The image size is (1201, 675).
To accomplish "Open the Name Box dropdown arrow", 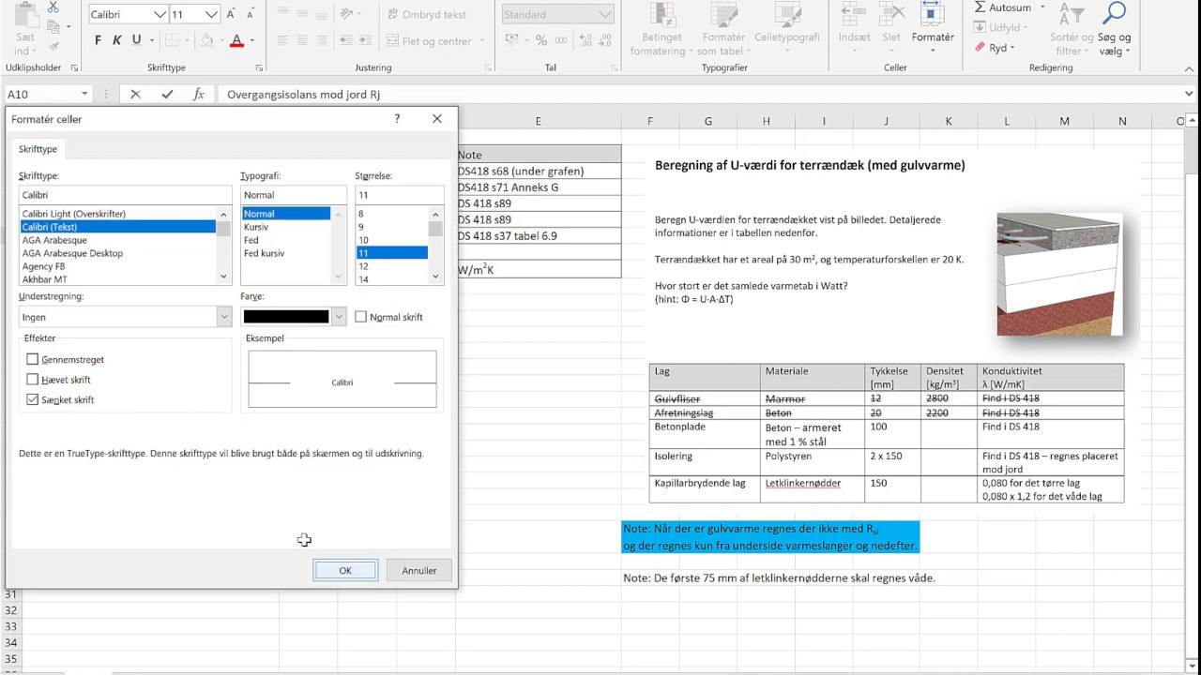I will 84,94.
